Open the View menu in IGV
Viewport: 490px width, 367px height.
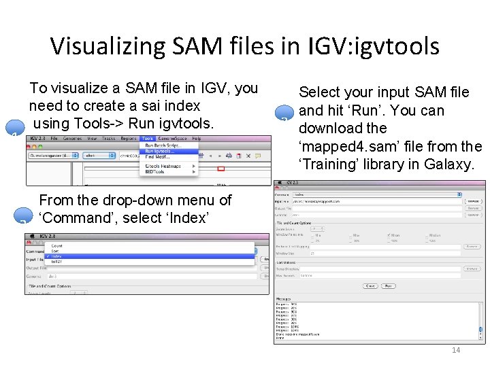tap(92, 138)
